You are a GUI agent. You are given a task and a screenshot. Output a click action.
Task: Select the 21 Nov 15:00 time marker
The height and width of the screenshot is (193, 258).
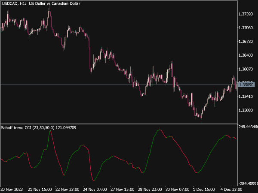coord(40,189)
